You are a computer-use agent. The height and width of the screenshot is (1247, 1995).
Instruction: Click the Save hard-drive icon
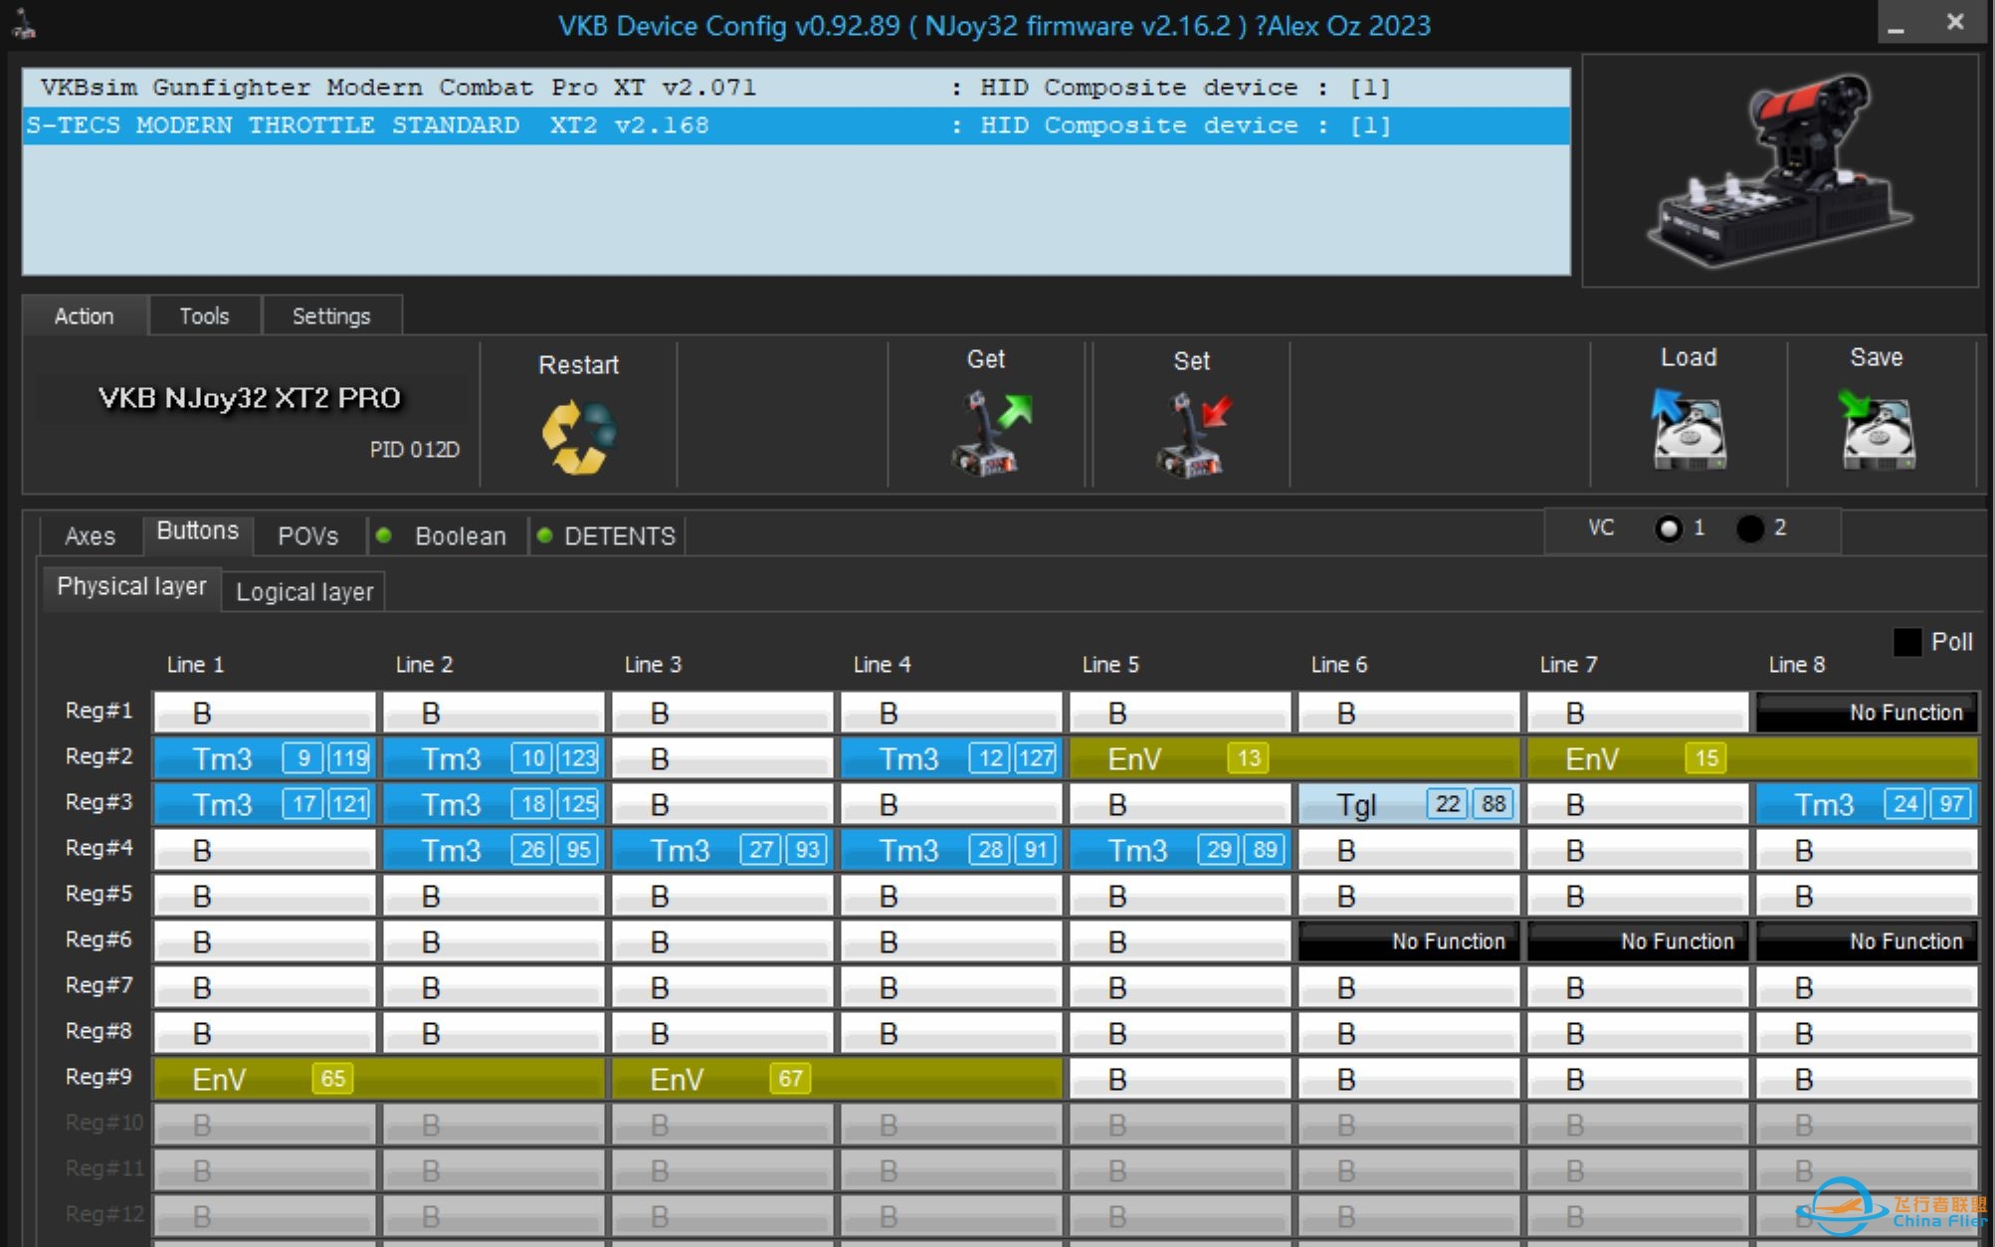[1877, 430]
